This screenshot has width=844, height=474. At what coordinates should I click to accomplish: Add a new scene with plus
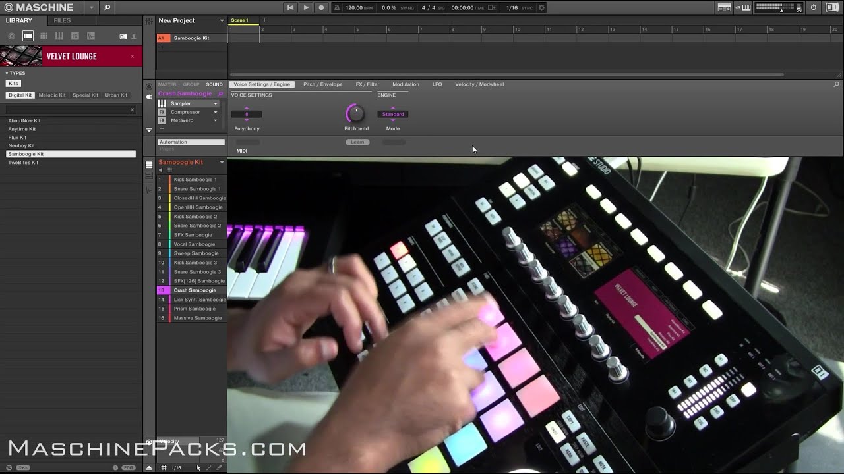(264, 20)
